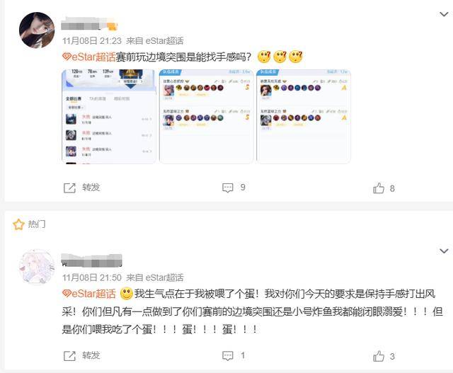Image resolution: width=453 pixels, height=373 pixels.
Task: Like the second post with thumbs-up icon
Action: click(x=379, y=356)
